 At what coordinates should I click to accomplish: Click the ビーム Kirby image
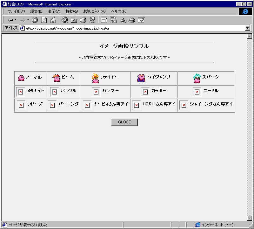point(56,78)
